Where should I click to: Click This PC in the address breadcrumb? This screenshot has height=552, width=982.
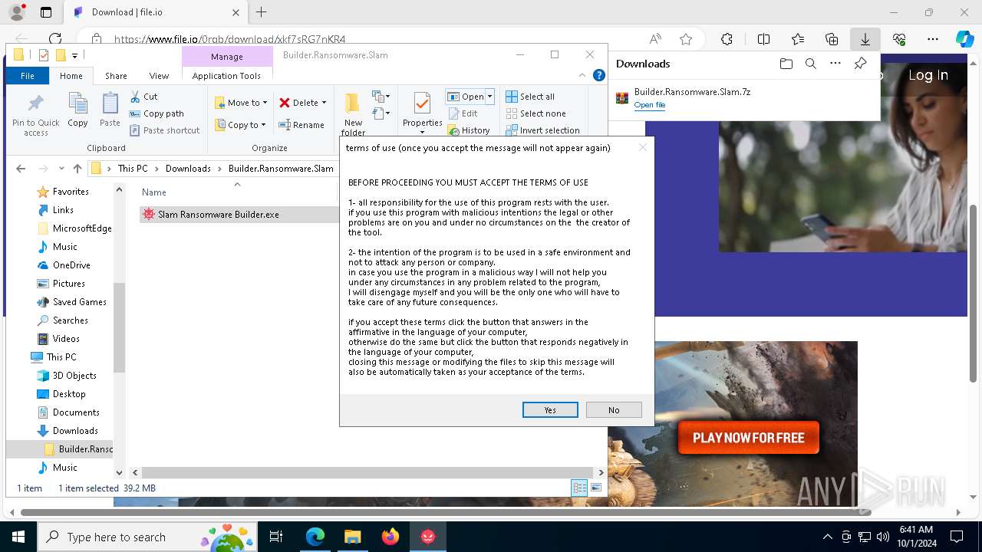pos(133,169)
